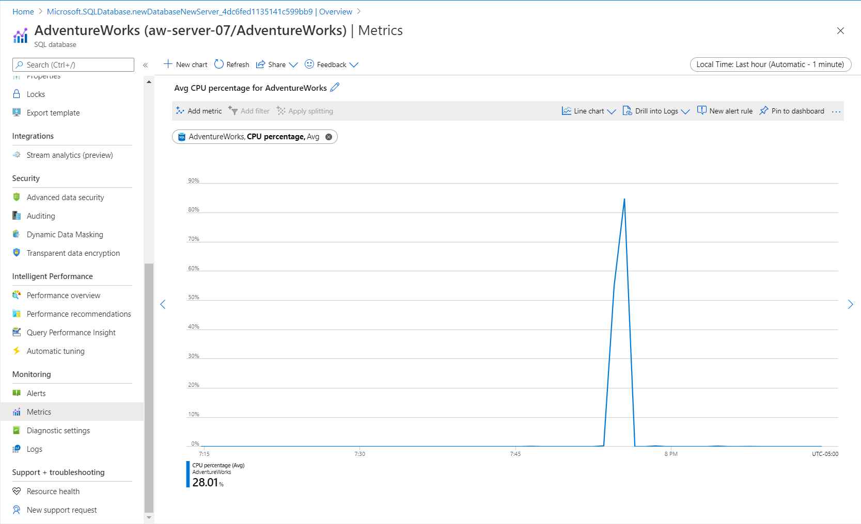Click the New alert rule label
Viewport: 861px width, 524px height.
pyautogui.click(x=731, y=111)
